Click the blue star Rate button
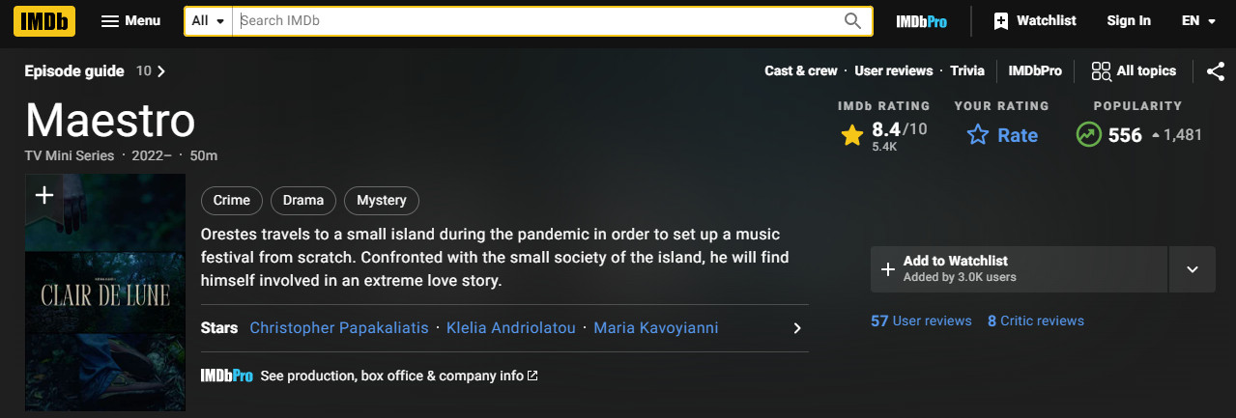This screenshot has width=1236, height=418. 1002,135
